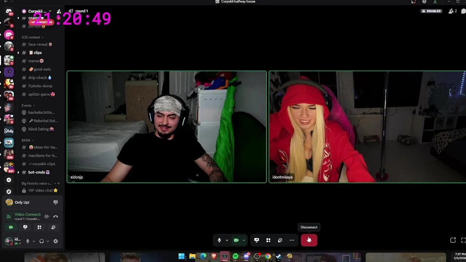
Task: Focus idontmissya's video tile
Action: 367,127
